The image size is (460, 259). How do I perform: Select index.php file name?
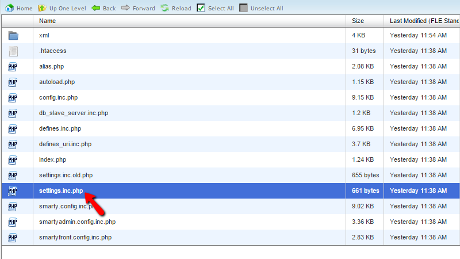click(52, 160)
